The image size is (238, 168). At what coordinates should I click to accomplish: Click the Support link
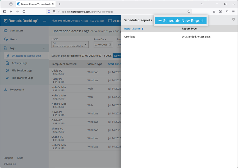pos(8,158)
